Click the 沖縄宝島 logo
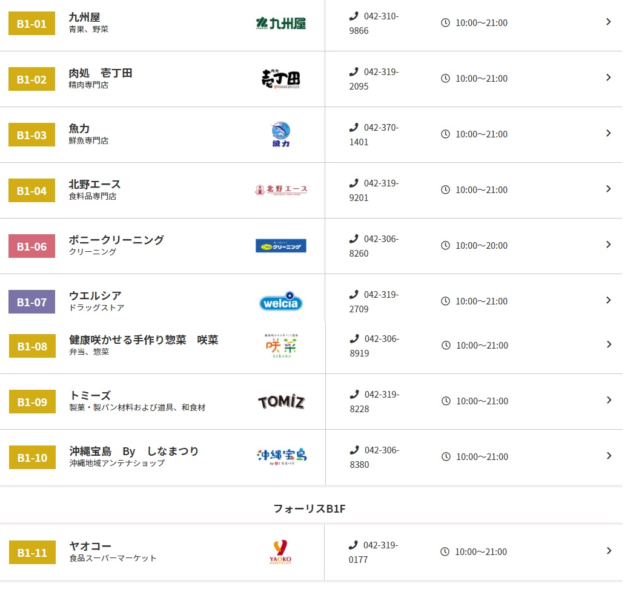 (282, 456)
